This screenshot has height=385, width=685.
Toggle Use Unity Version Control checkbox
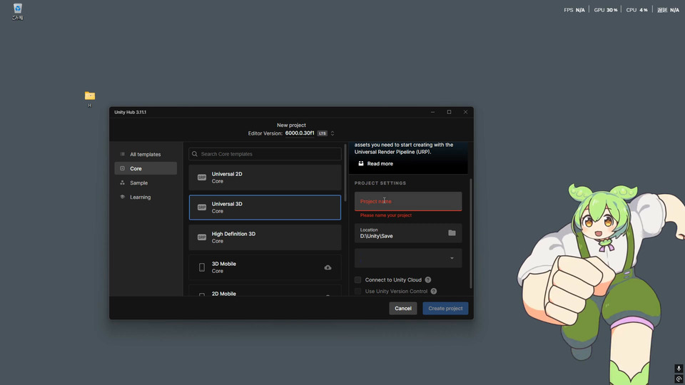tap(357, 291)
